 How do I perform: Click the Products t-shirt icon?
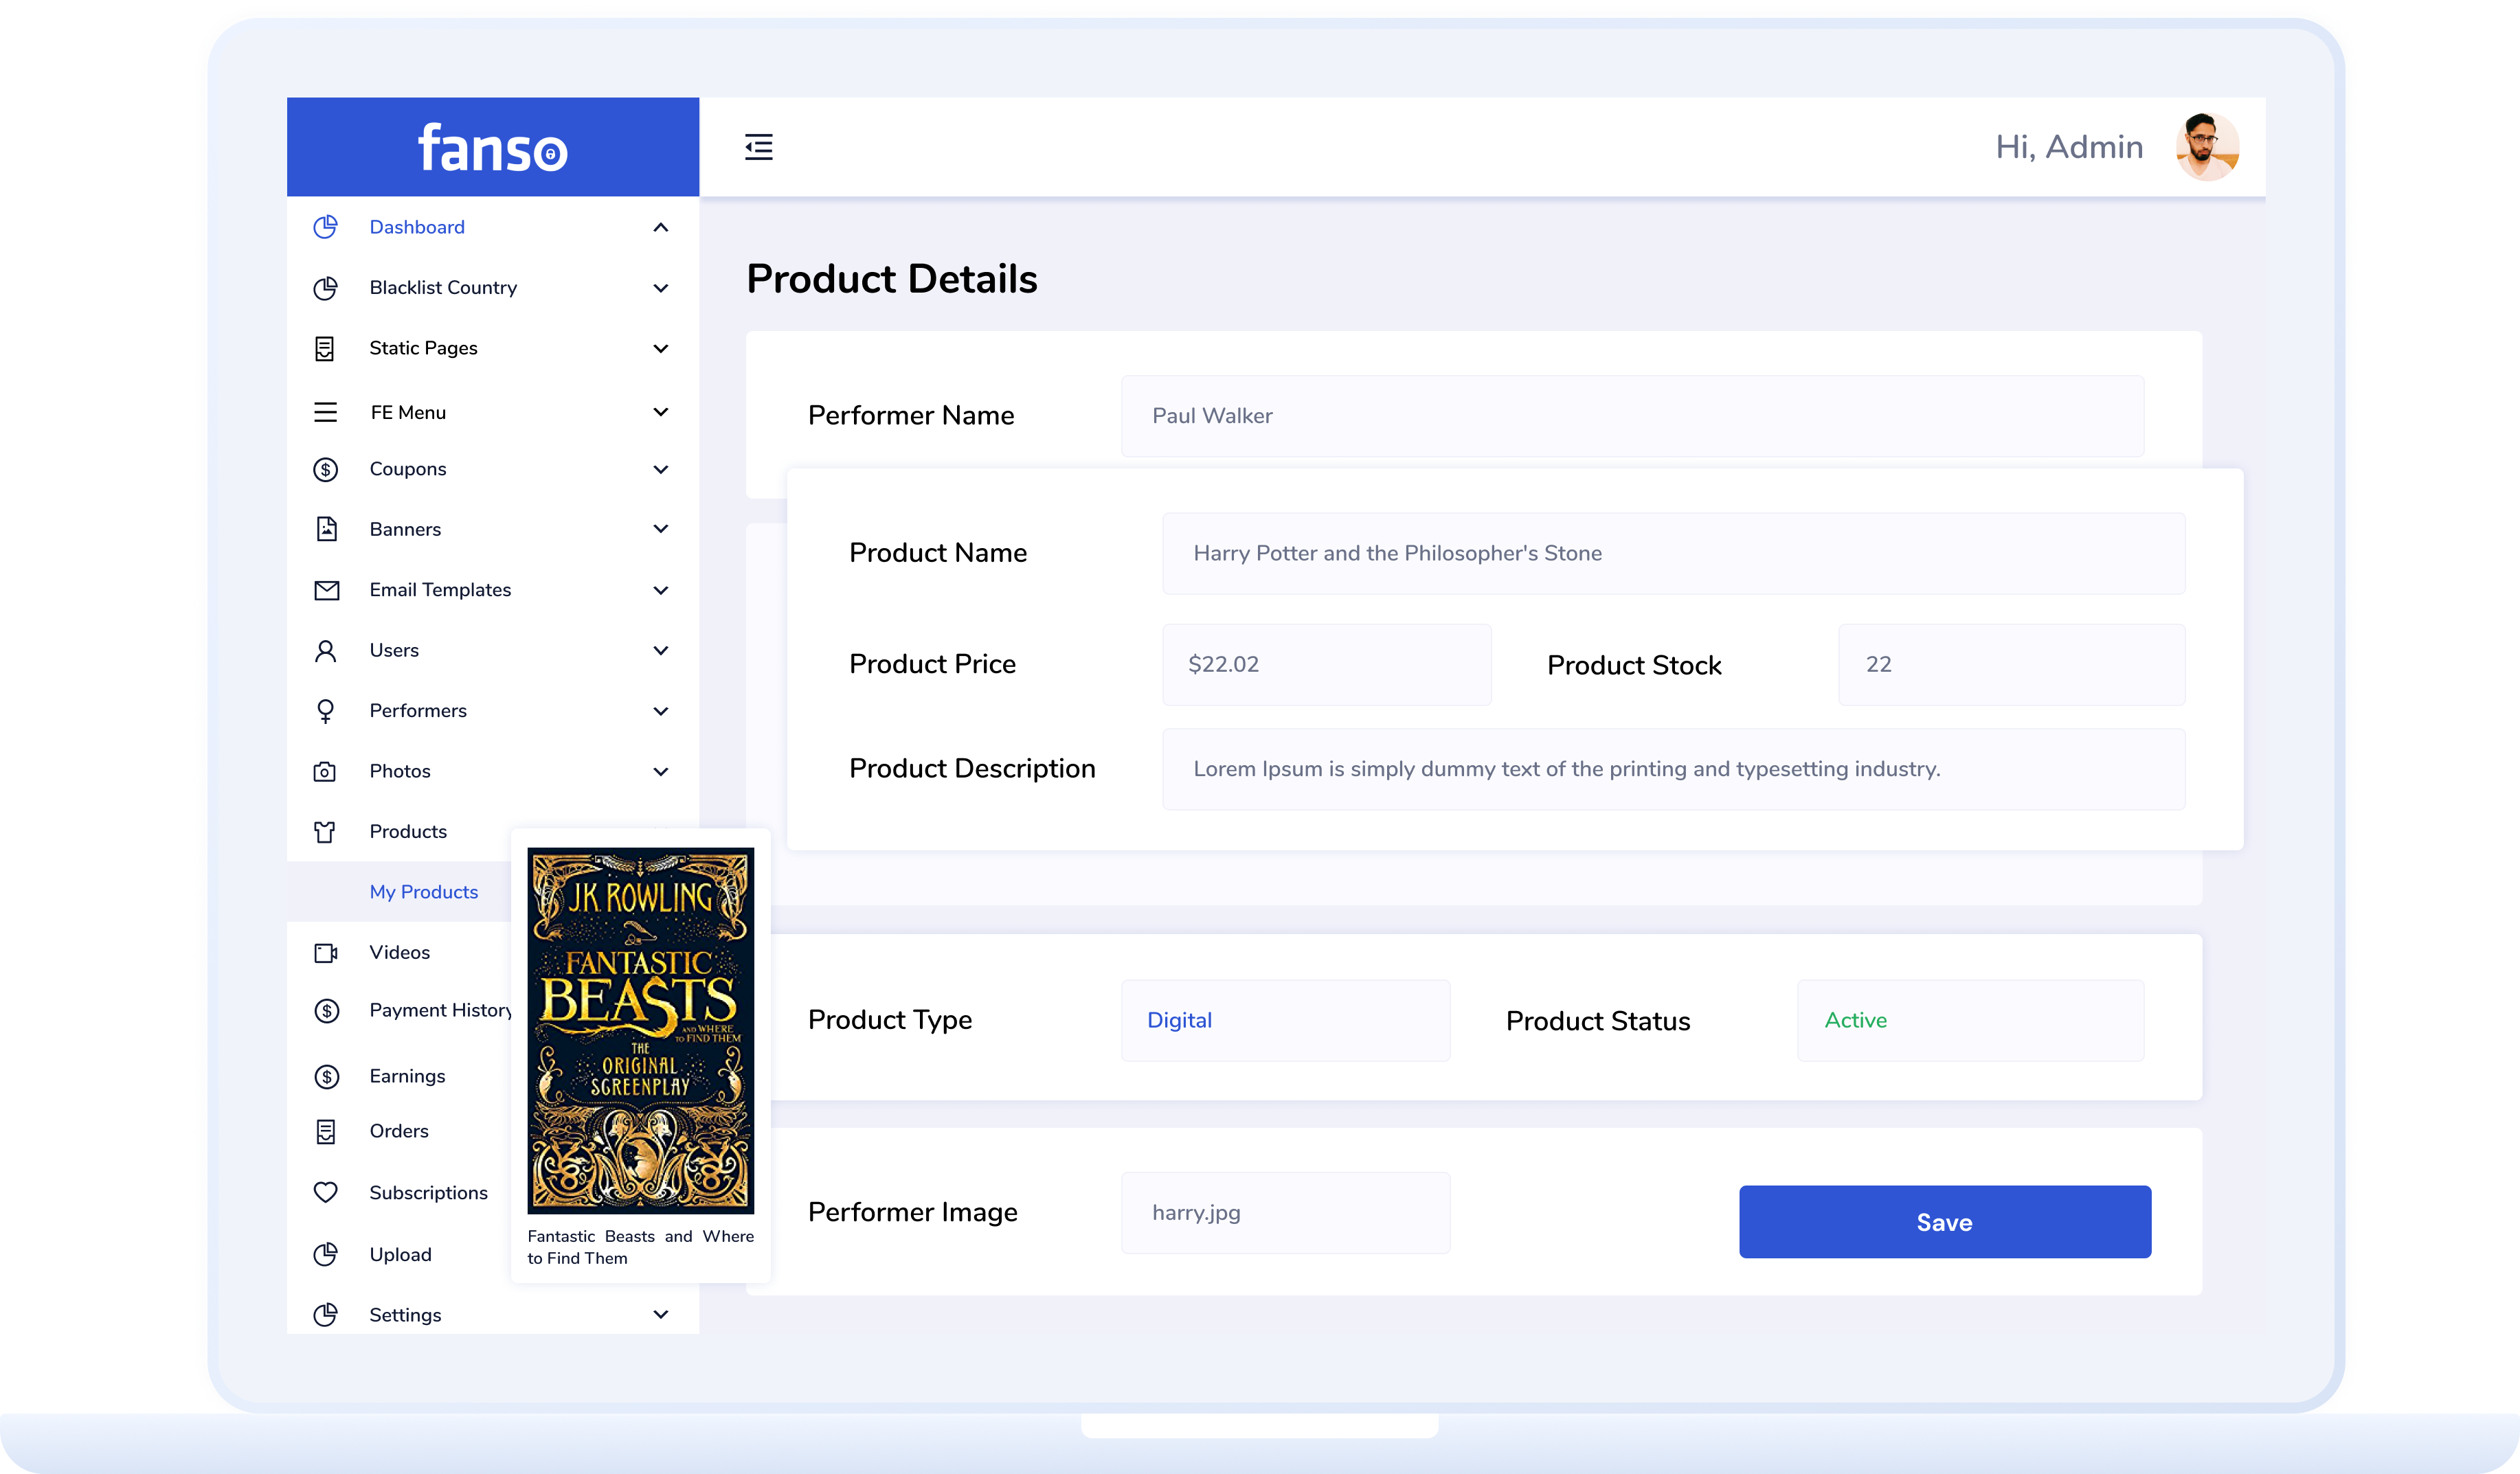(325, 832)
